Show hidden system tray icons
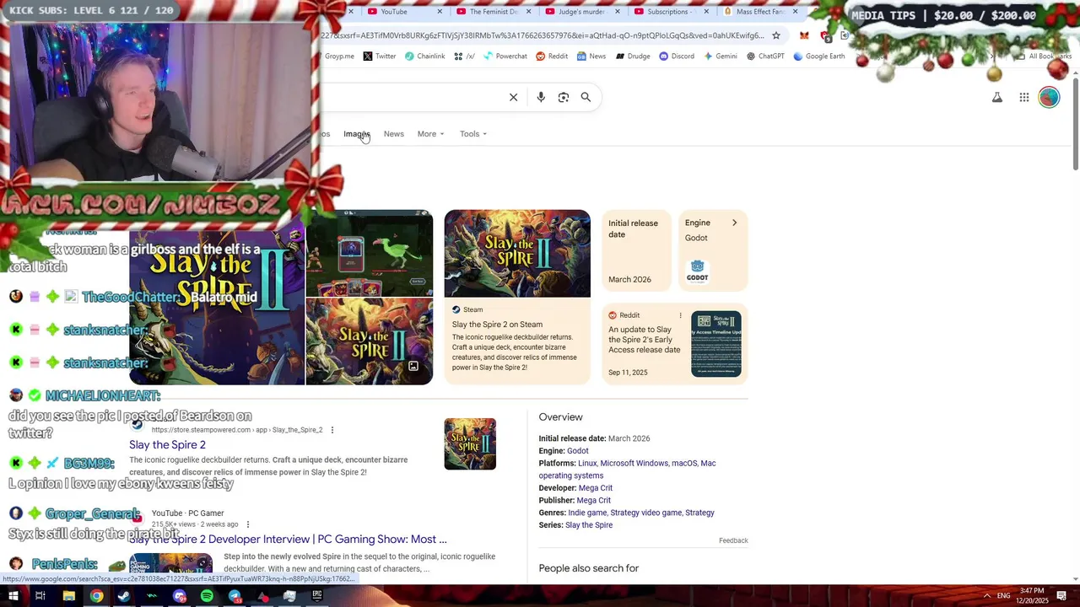Viewport: 1080px width, 607px height. click(x=986, y=596)
